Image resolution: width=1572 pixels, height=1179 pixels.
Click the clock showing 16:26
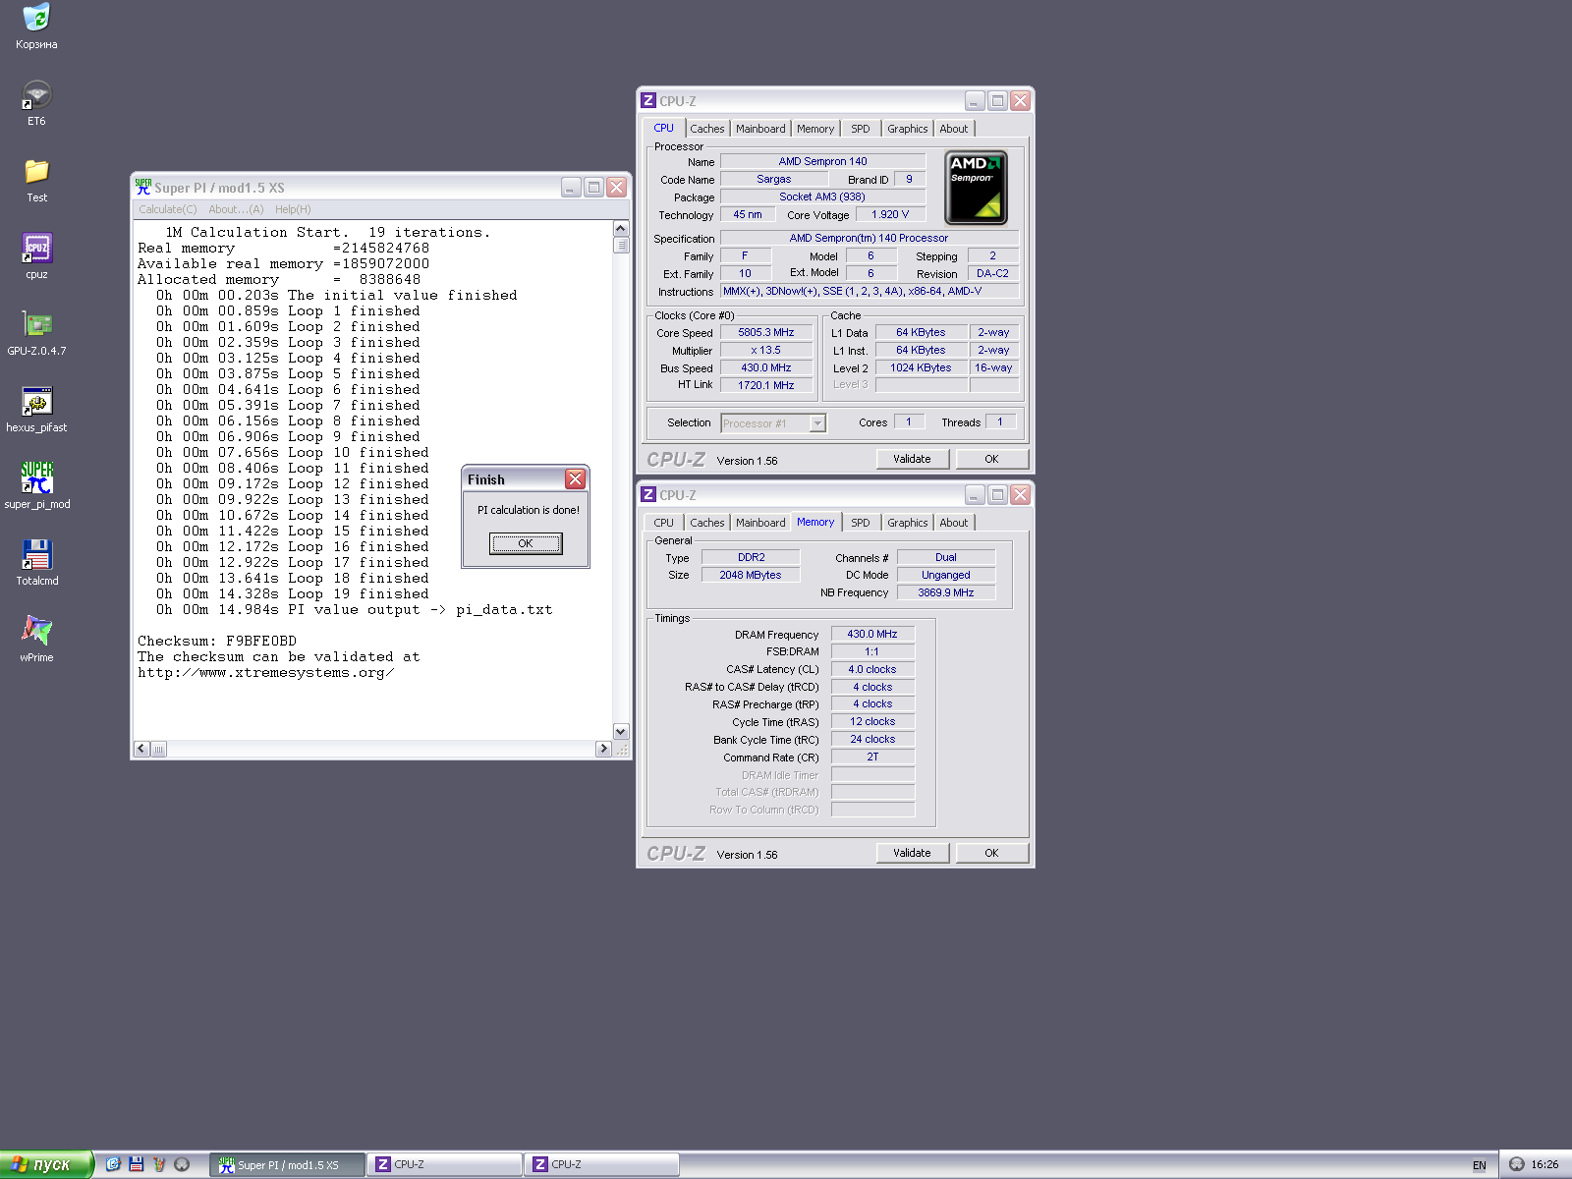pos(1544,1164)
